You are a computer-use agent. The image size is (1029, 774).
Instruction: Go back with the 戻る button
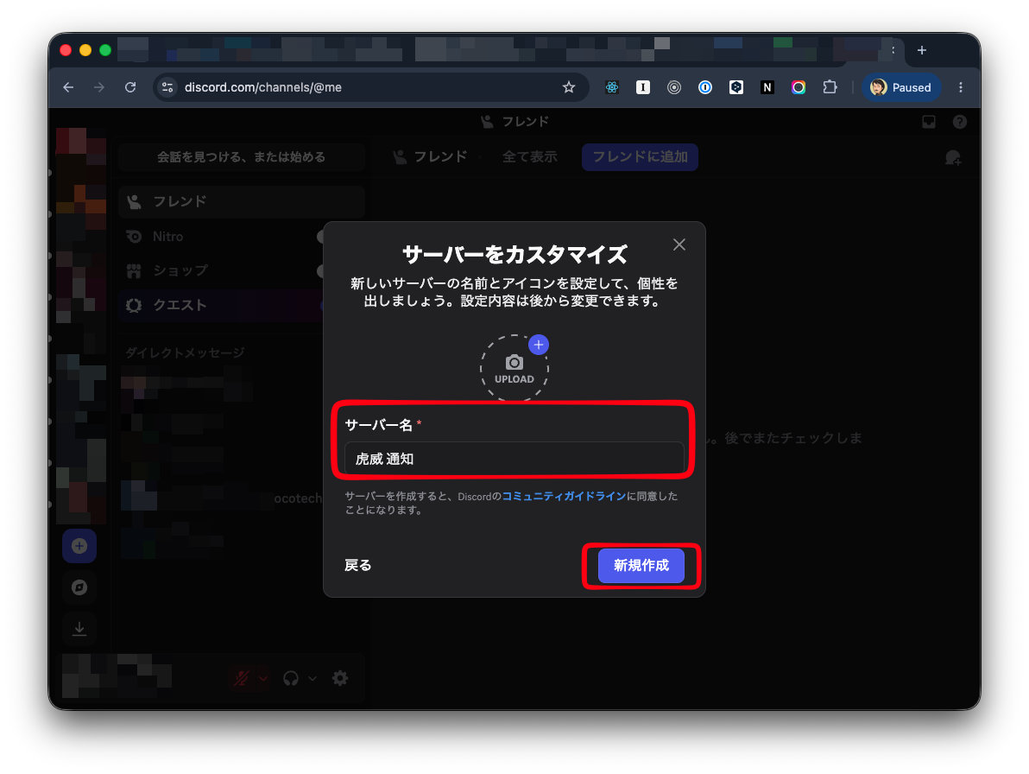(357, 565)
